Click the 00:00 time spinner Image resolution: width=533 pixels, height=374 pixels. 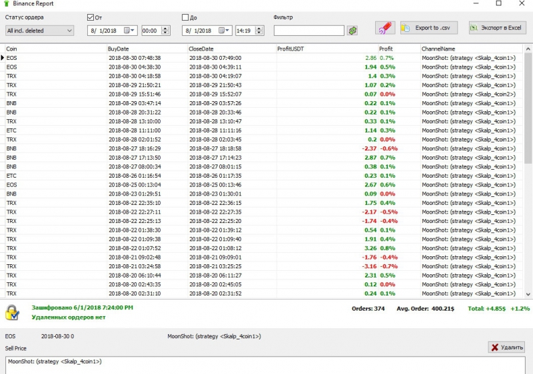165,31
